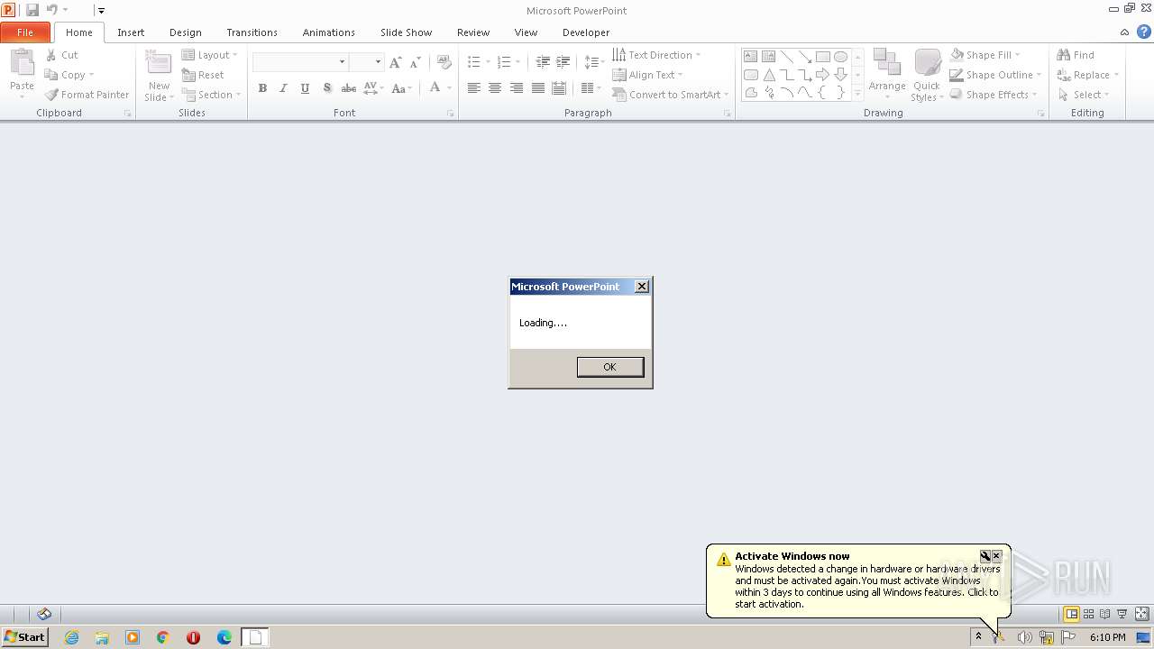Open the Columns menu
1154x649 pixels.
click(591, 88)
